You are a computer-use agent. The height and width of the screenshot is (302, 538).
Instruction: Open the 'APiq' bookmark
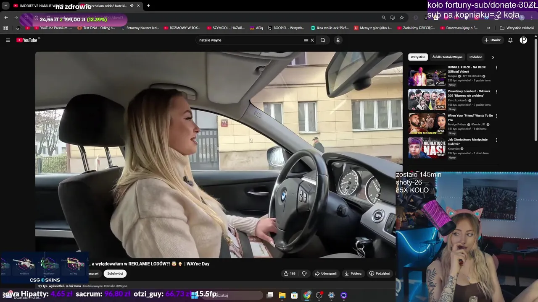256,28
